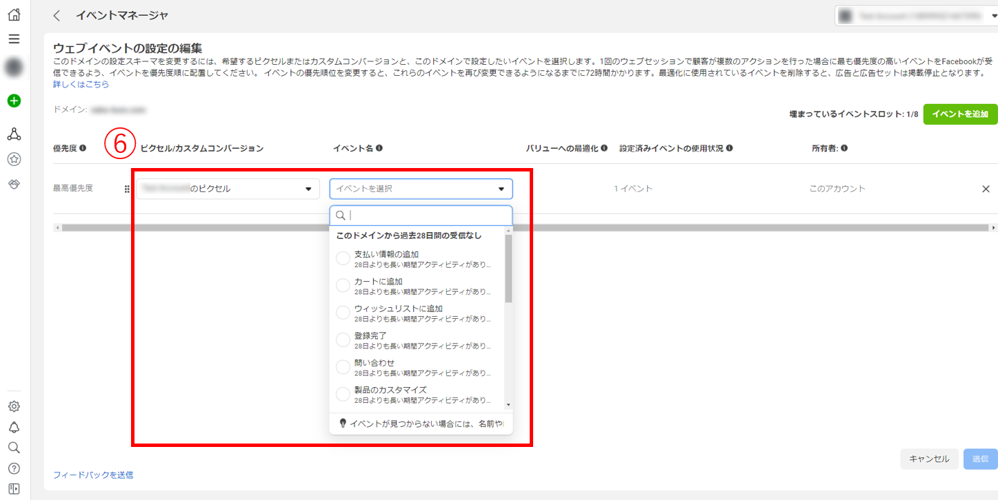Select the カートに追加 radio option
This screenshot has height=500, width=998.
point(343,285)
